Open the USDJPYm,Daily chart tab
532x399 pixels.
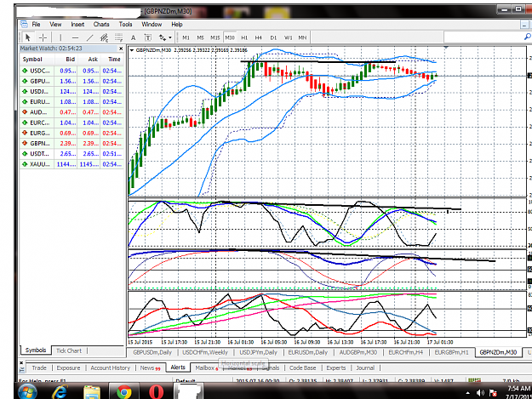point(259,352)
